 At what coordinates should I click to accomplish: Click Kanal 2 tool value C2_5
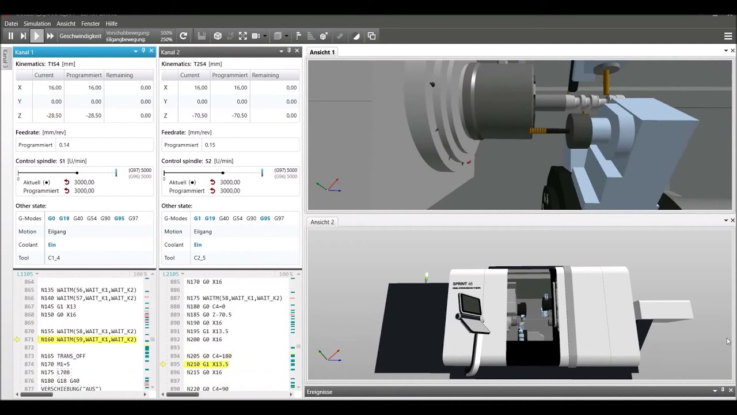point(199,258)
